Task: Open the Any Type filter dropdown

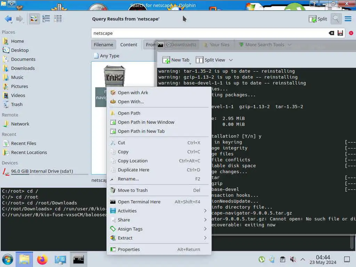Action: tap(107, 56)
